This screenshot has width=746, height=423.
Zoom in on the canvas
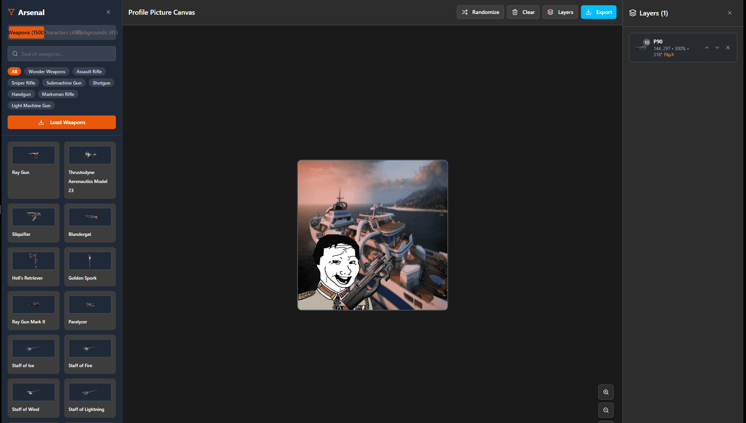(606, 392)
